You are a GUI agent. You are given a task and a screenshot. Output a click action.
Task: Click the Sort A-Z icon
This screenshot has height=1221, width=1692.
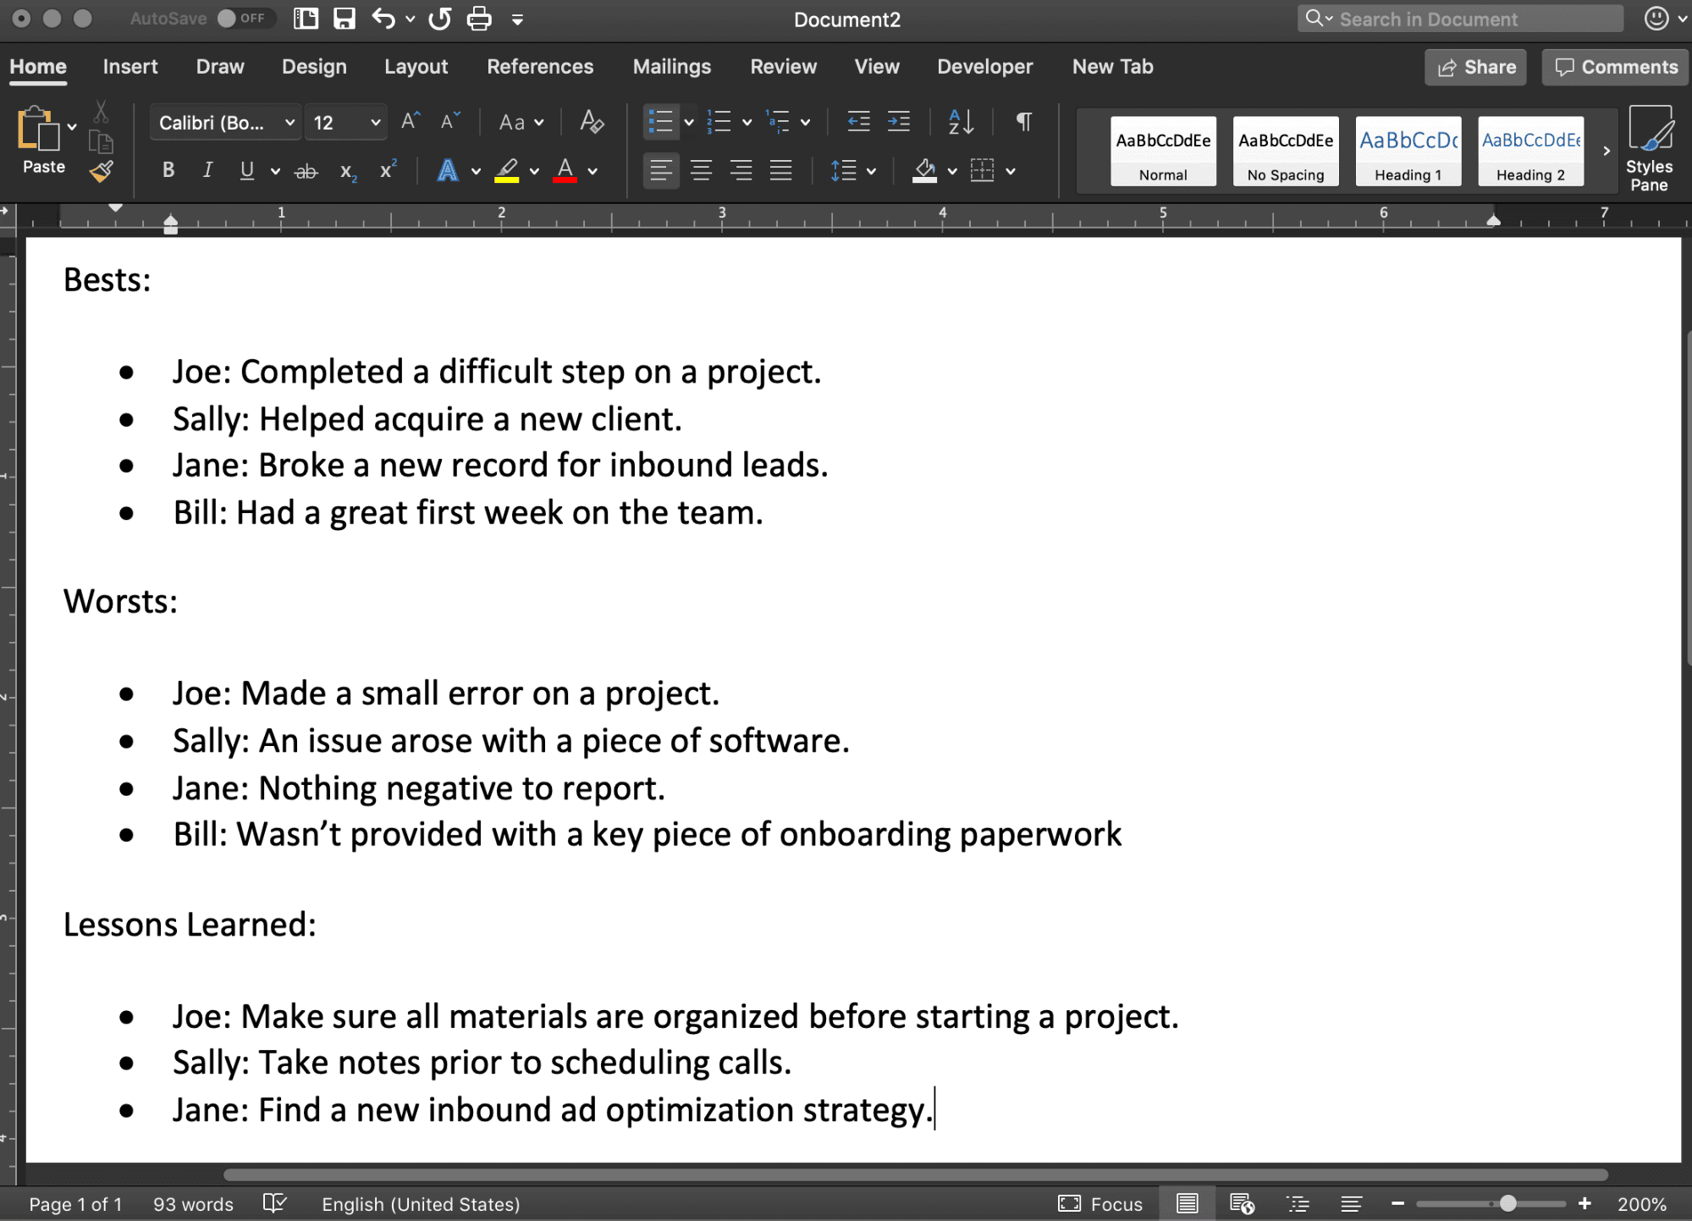coord(960,122)
